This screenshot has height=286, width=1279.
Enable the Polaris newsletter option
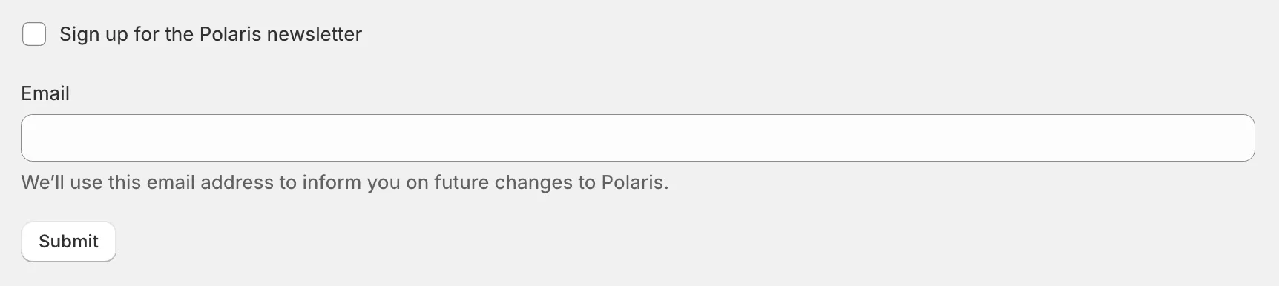[34, 34]
